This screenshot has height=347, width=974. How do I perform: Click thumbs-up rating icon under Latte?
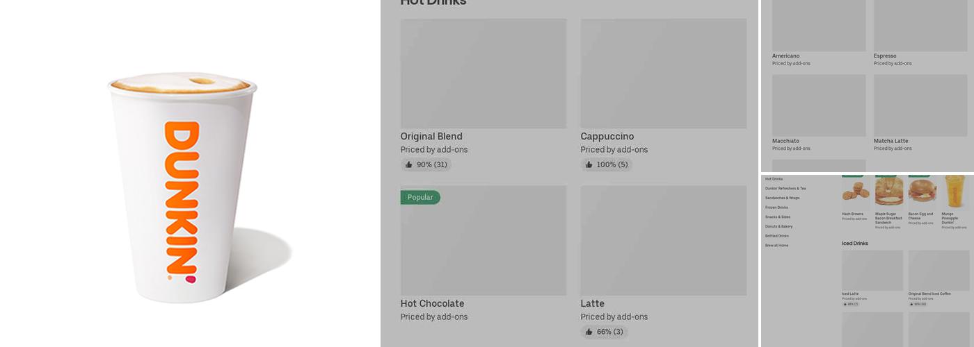click(x=589, y=332)
